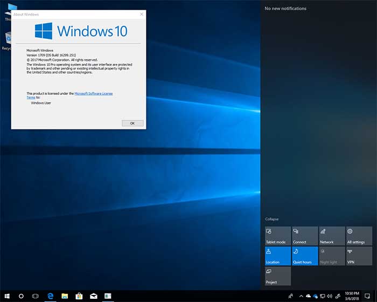Screen dimensions: 377x302
Task: Open the Mail app from taskbar
Action: click(x=93, y=296)
